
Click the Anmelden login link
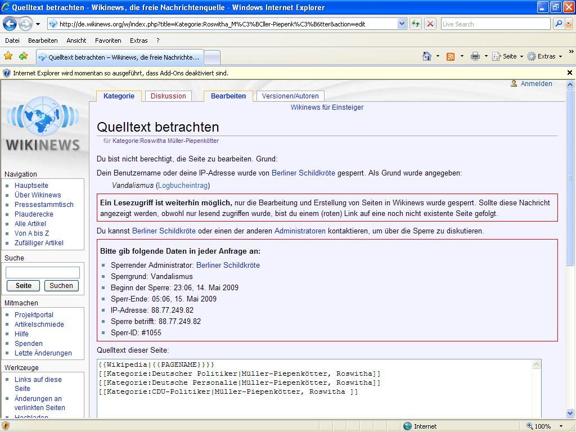(x=536, y=84)
